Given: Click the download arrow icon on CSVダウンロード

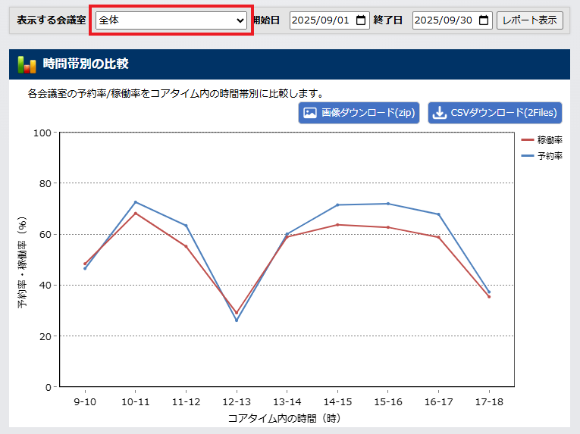Looking at the screenshot, I should click(439, 113).
